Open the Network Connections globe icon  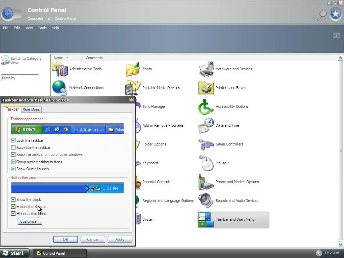tap(59, 88)
